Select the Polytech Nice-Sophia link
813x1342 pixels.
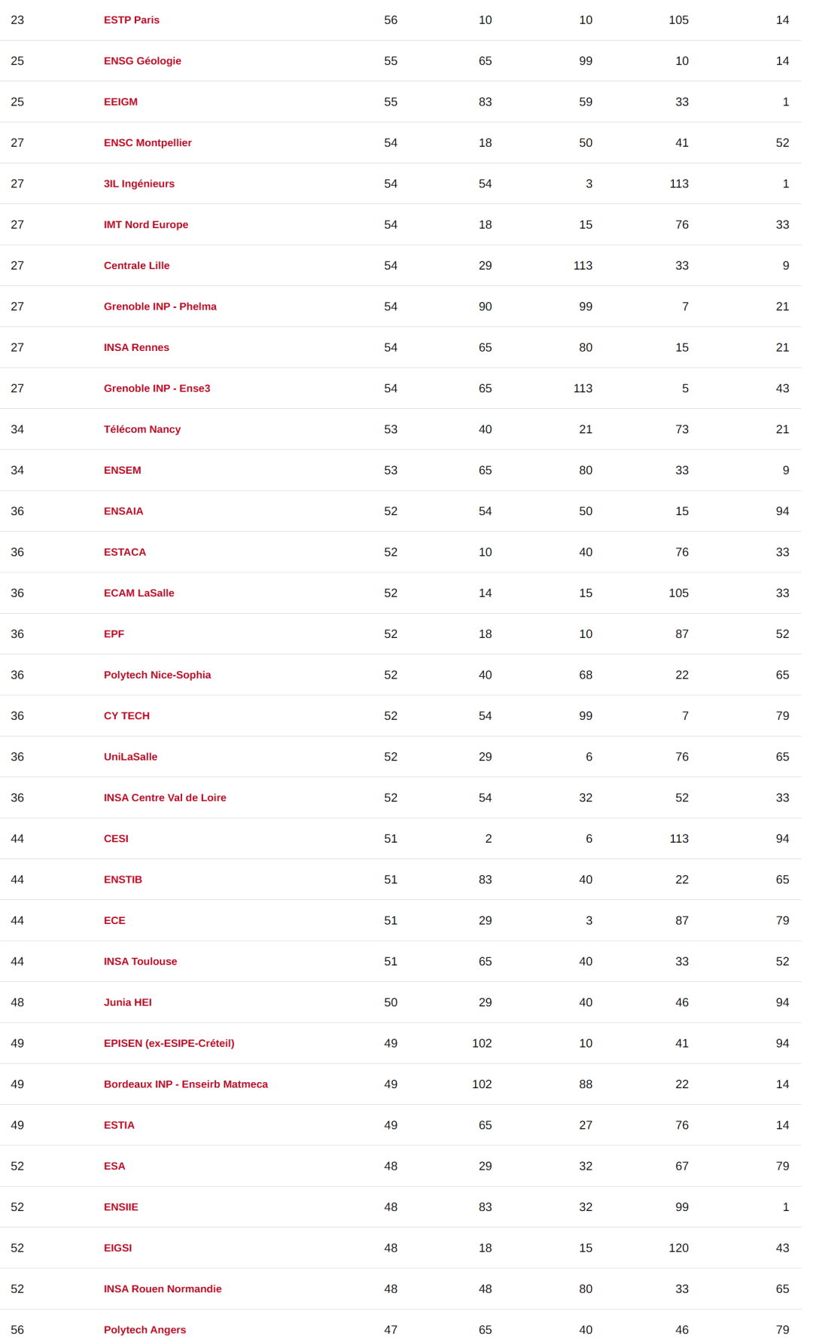pos(157,675)
